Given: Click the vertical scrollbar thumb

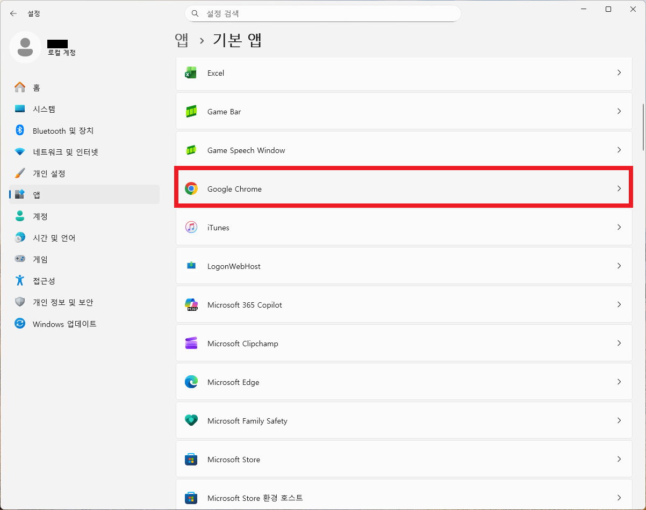Looking at the screenshot, I should coord(643,127).
